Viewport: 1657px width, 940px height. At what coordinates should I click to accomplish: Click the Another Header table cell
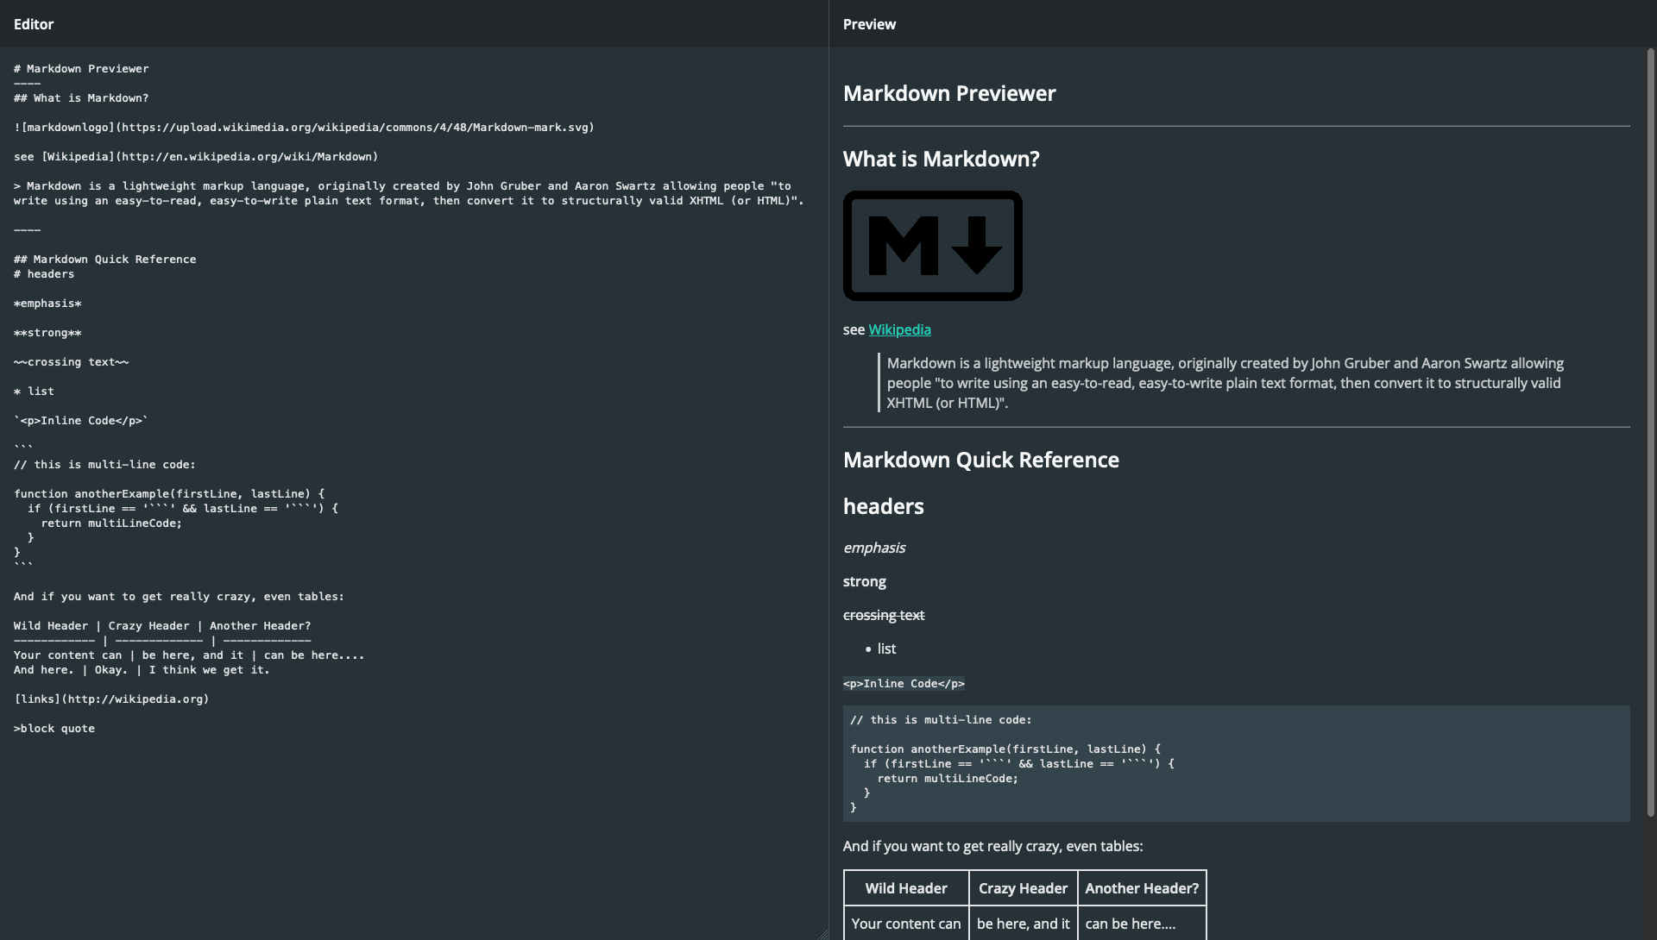click(x=1141, y=887)
